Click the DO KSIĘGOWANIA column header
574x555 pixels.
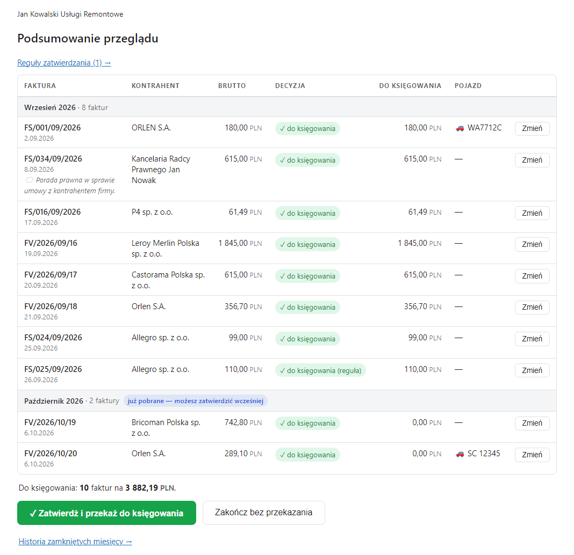point(410,86)
